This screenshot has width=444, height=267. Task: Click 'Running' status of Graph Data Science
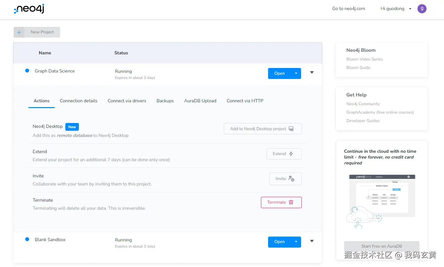[123, 71]
